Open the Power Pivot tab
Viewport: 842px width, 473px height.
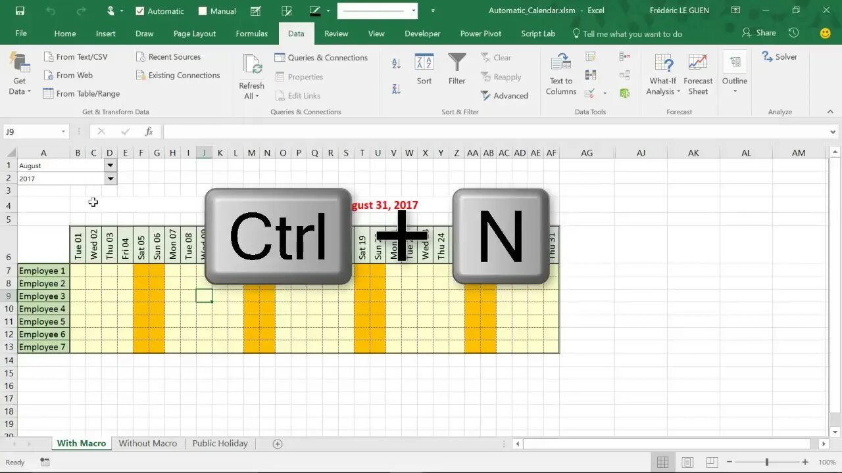click(481, 34)
